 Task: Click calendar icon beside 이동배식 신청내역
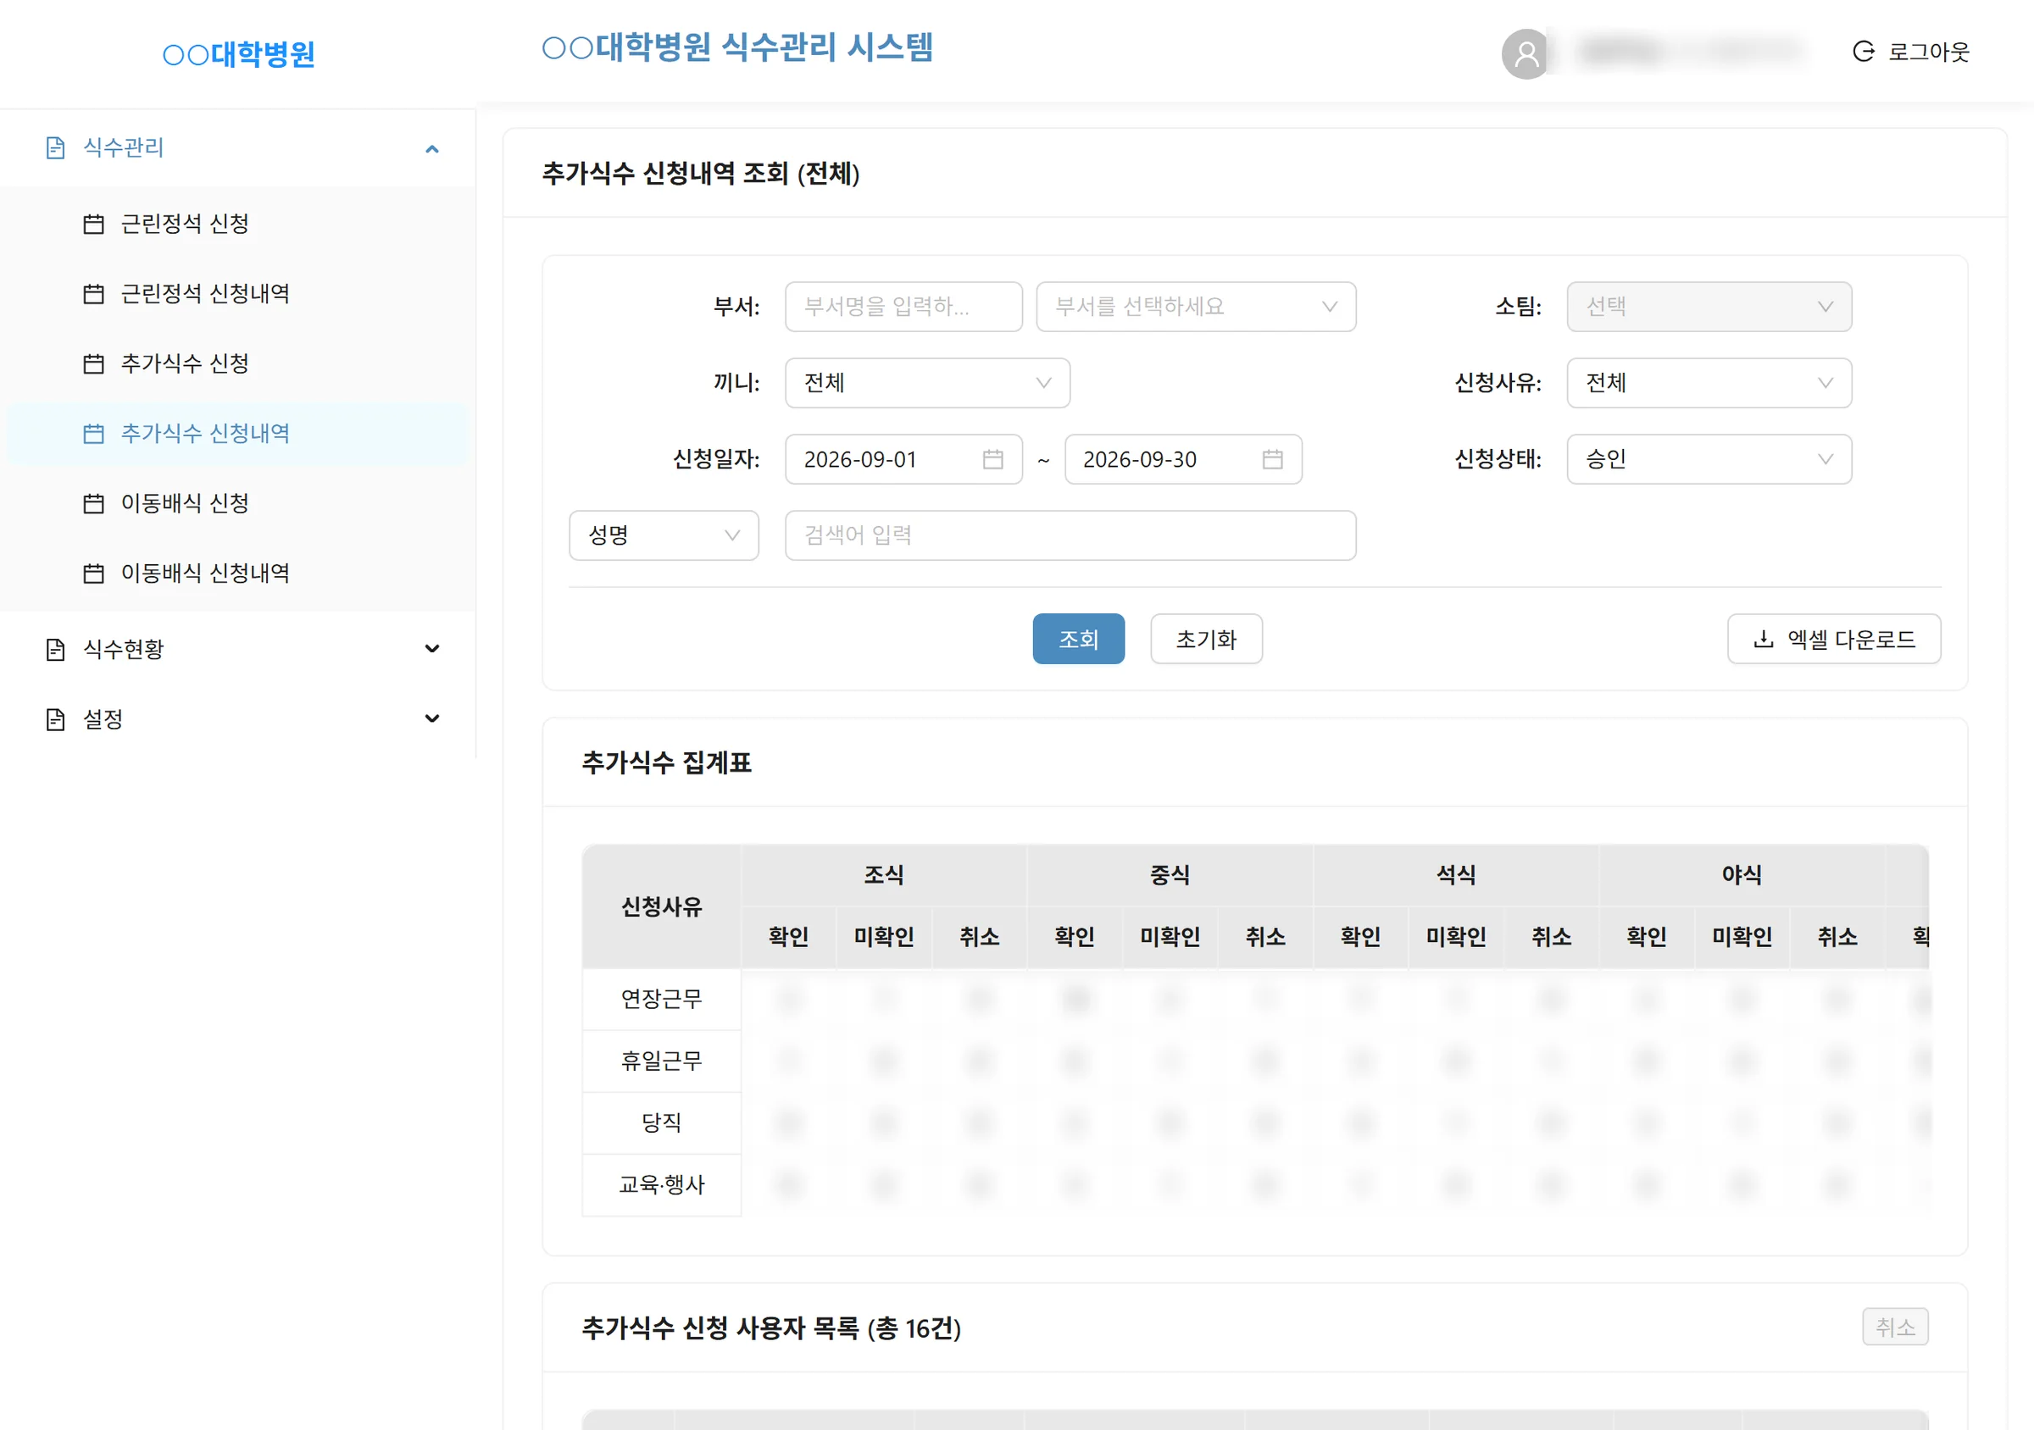click(x=93, y=574)
